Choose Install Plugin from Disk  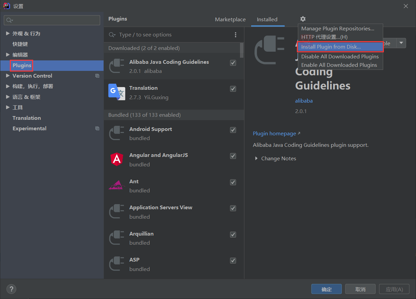tap(340, 47)
